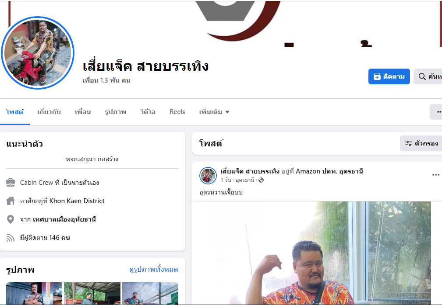
Task: Expand the เพิ่มเติม dropdown
Action: [214, 112]
